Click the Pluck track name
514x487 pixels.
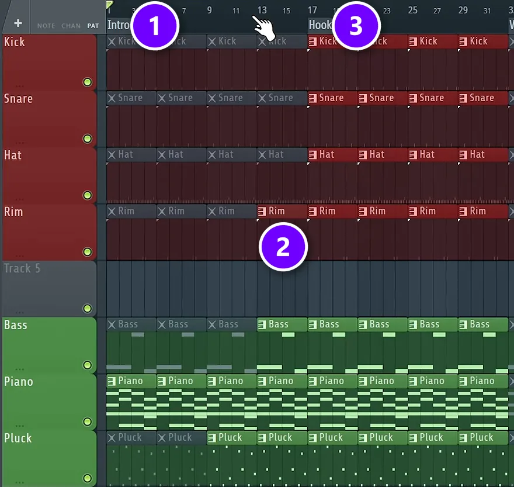coord(18,438)
